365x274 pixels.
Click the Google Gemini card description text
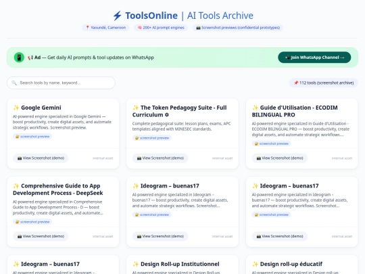(x=62, y=122)
